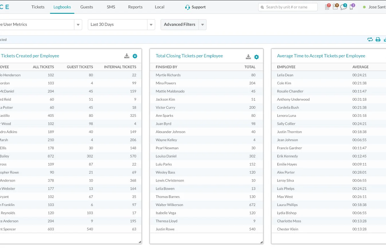Click the Tickets Created per Employee title
The height and width of the screenshot is (249, 386).
pos(30,56)
